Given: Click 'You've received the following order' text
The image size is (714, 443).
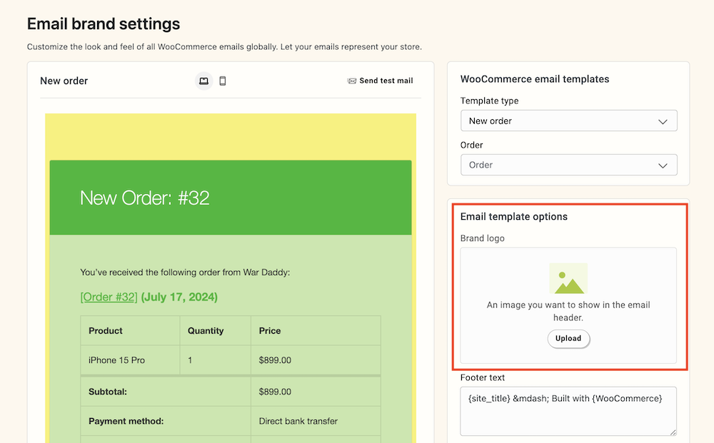Looking at the screenshot, I should [x=185, y=273].
